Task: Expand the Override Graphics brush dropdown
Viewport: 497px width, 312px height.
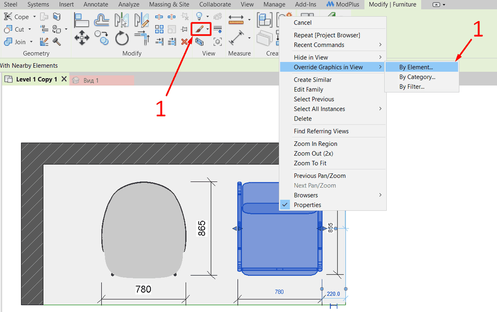Action: pyautogui.click(x=208, y=29)
